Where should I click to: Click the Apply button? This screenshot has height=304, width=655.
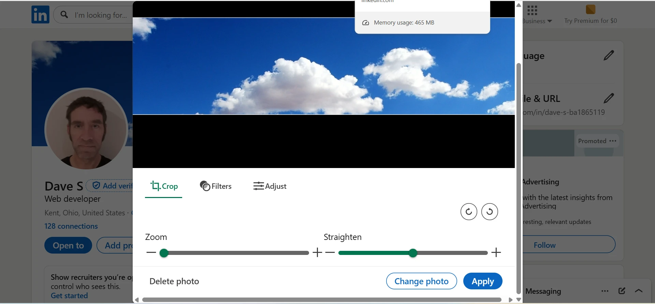pos(483,281)
